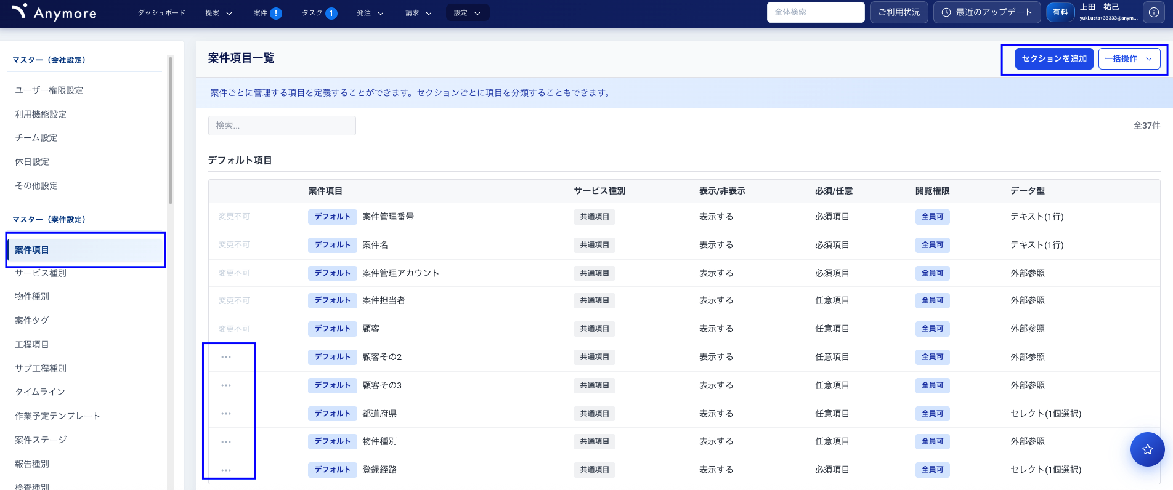Open row menu for 顧客その3
This screenshot has height=490, width=1173.
[x=226, y=385]
